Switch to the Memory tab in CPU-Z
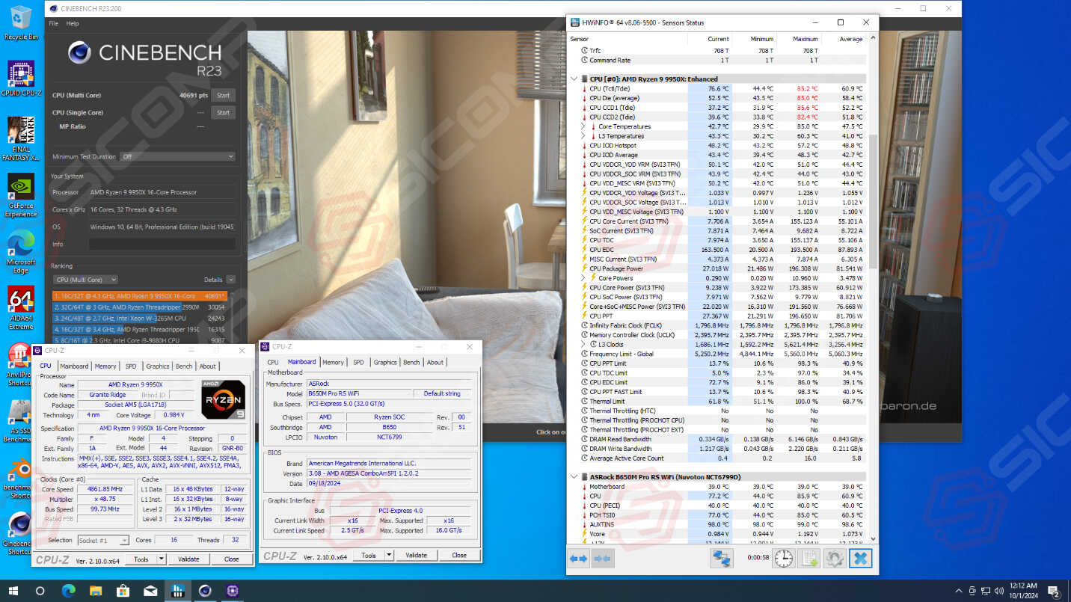The width and height of the screenshot is (1071, 602). [105, 366]
